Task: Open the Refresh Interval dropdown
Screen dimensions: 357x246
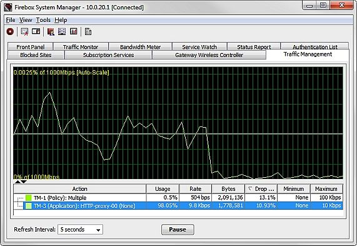Action: (x=80, y=229)
